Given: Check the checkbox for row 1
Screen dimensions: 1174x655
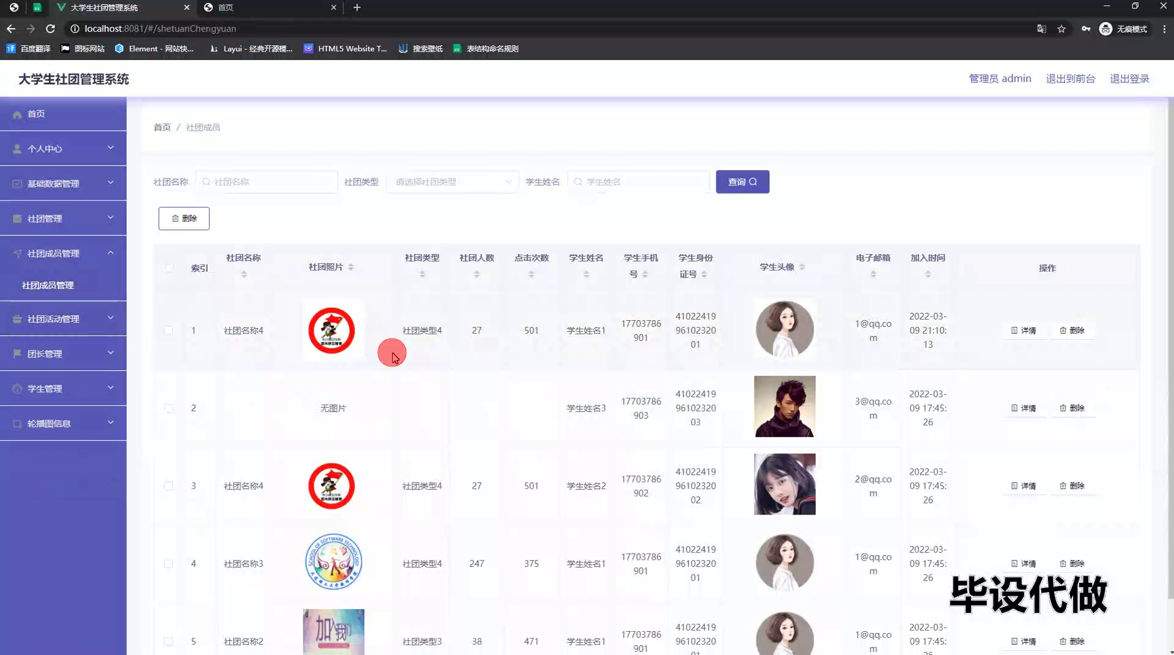Looking at the screenshot, I should [x=169, y=331].
